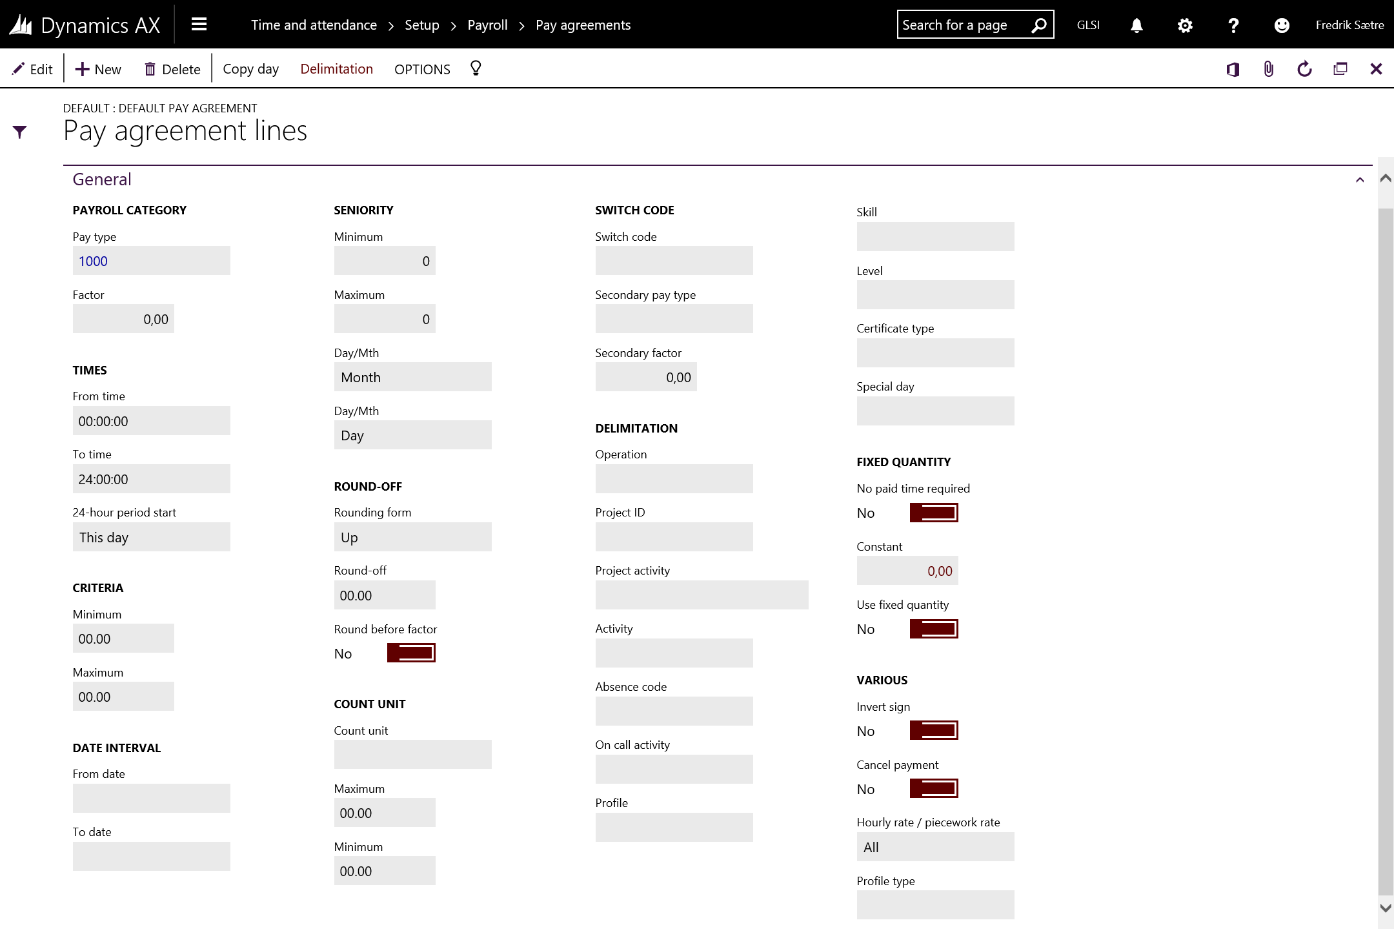Collapse the General section chevron
The height and width of the screenshot is (929, 1394).
click(x=1360, y=180)
